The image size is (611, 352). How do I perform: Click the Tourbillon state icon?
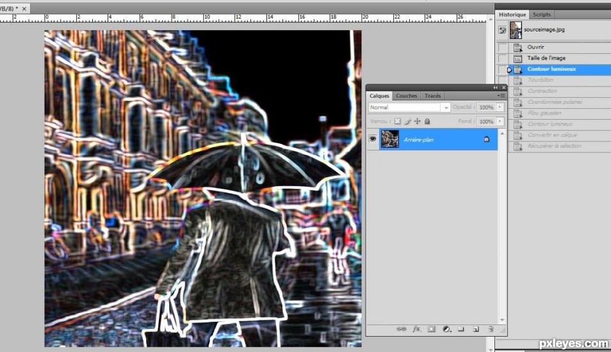517,81
